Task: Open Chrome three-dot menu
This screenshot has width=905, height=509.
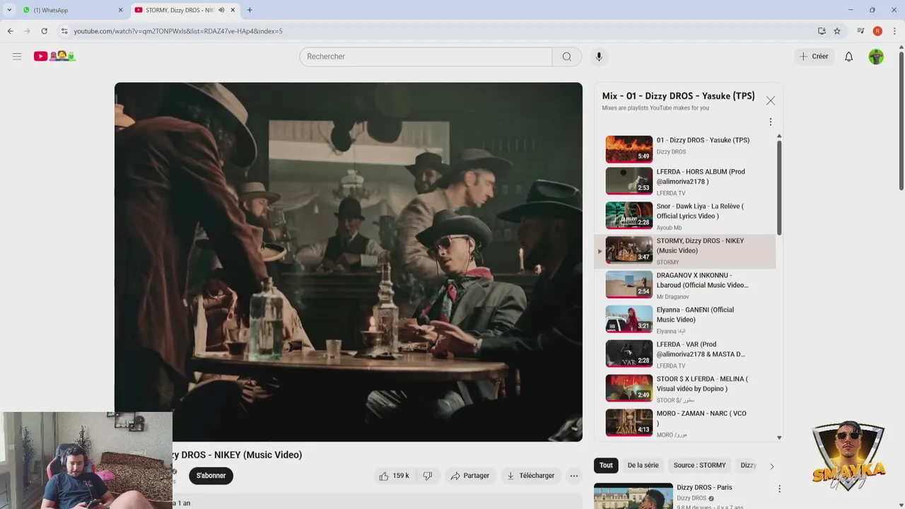Action: coord(894,31)
